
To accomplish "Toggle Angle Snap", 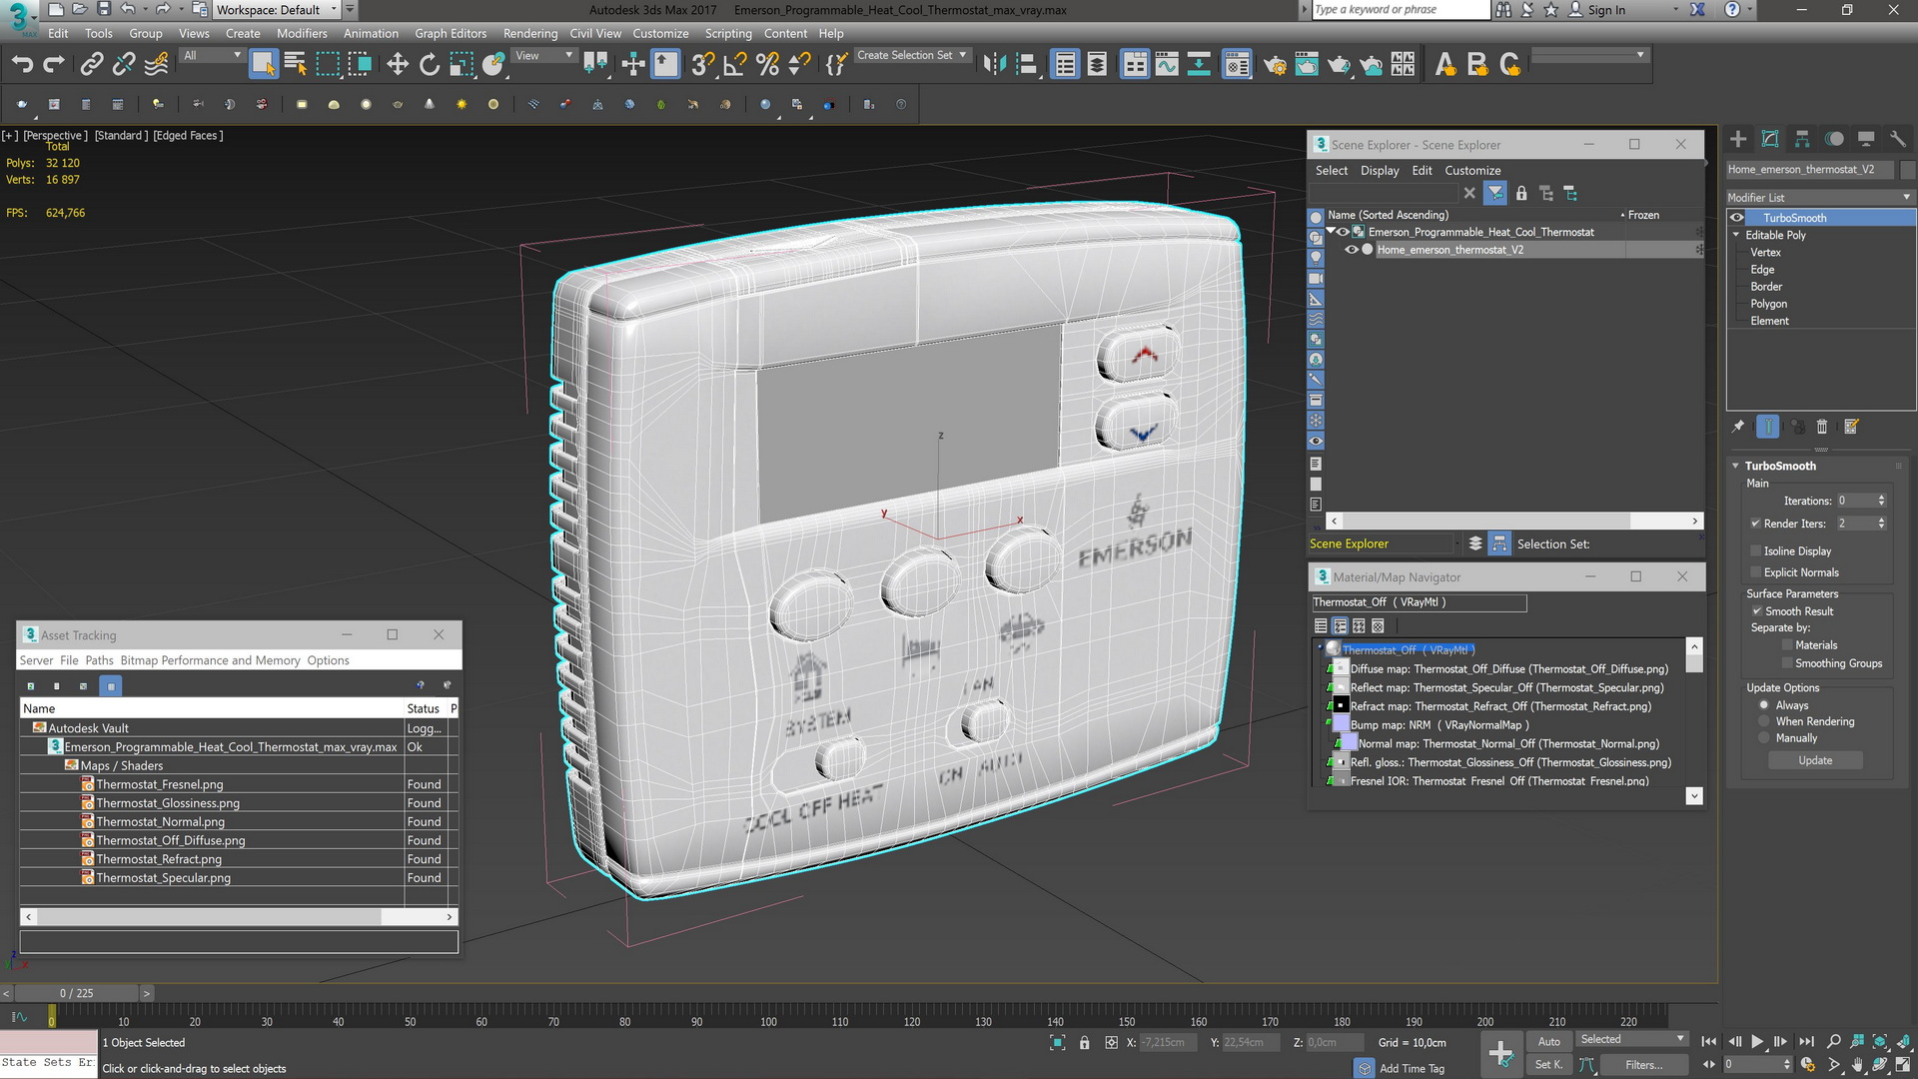I will 735,65.
